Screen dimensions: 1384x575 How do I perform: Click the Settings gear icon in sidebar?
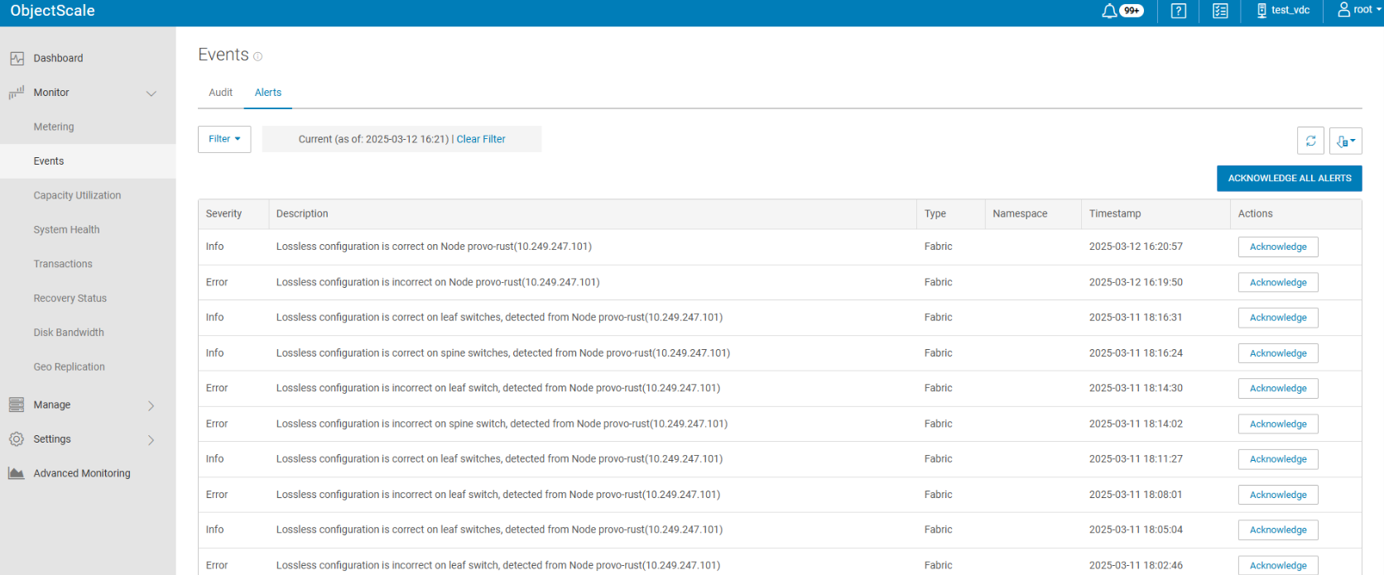[x=17, y=439]
